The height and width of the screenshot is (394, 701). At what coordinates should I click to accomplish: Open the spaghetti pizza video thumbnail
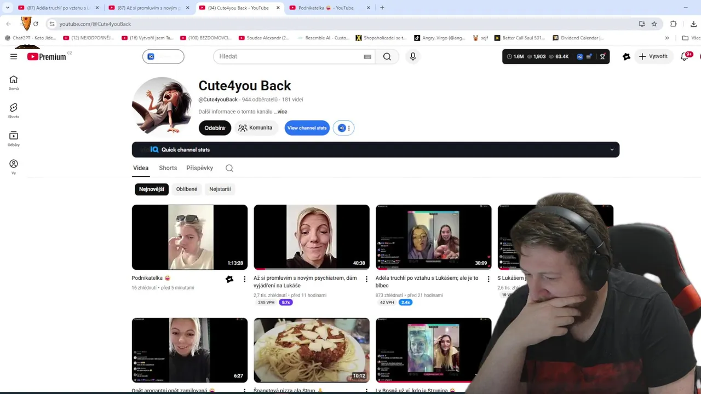pyautogui.click(x=312, y=350)
